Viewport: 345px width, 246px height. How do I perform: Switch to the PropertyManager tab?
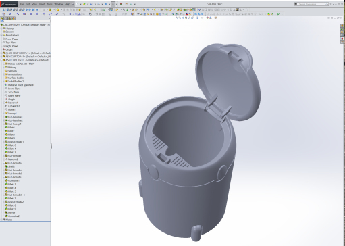[x=6, y=18]
